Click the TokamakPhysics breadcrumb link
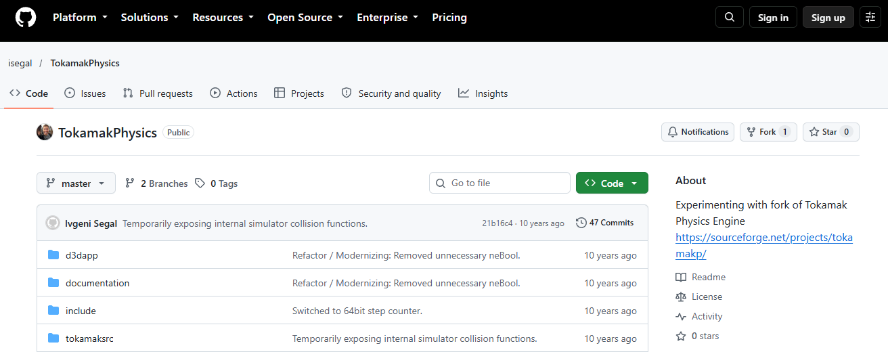 (x=85, y=63)
